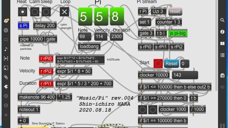The height and width of the screenshot is (128, 228).
Task: Click the middle green Pi digit display
Action: coord(101,17)
